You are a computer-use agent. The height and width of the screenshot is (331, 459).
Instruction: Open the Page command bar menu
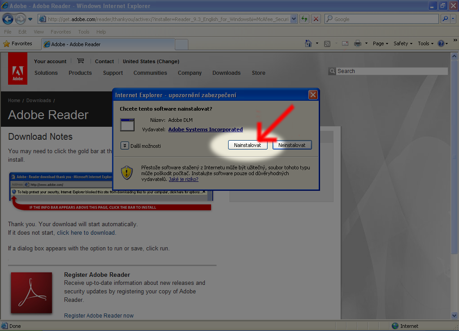coord(380,43)
